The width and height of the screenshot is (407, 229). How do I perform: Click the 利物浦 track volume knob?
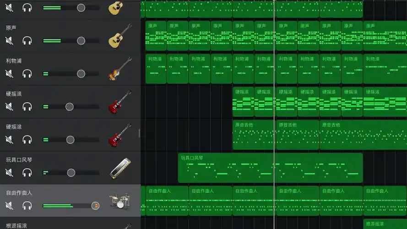(x=81, y=74)
